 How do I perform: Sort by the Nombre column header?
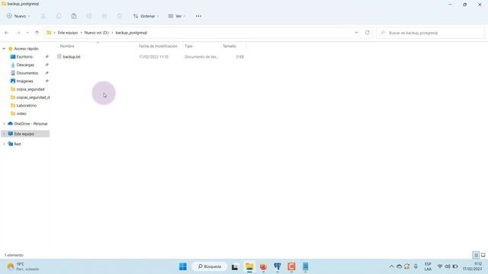(67, 46)
